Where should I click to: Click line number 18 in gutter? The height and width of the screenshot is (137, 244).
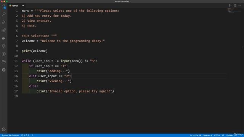click(16, 96)
